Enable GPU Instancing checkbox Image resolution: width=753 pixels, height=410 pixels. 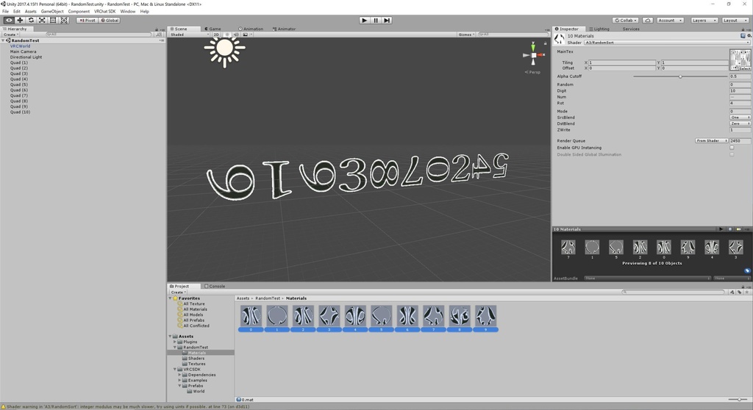732,148
